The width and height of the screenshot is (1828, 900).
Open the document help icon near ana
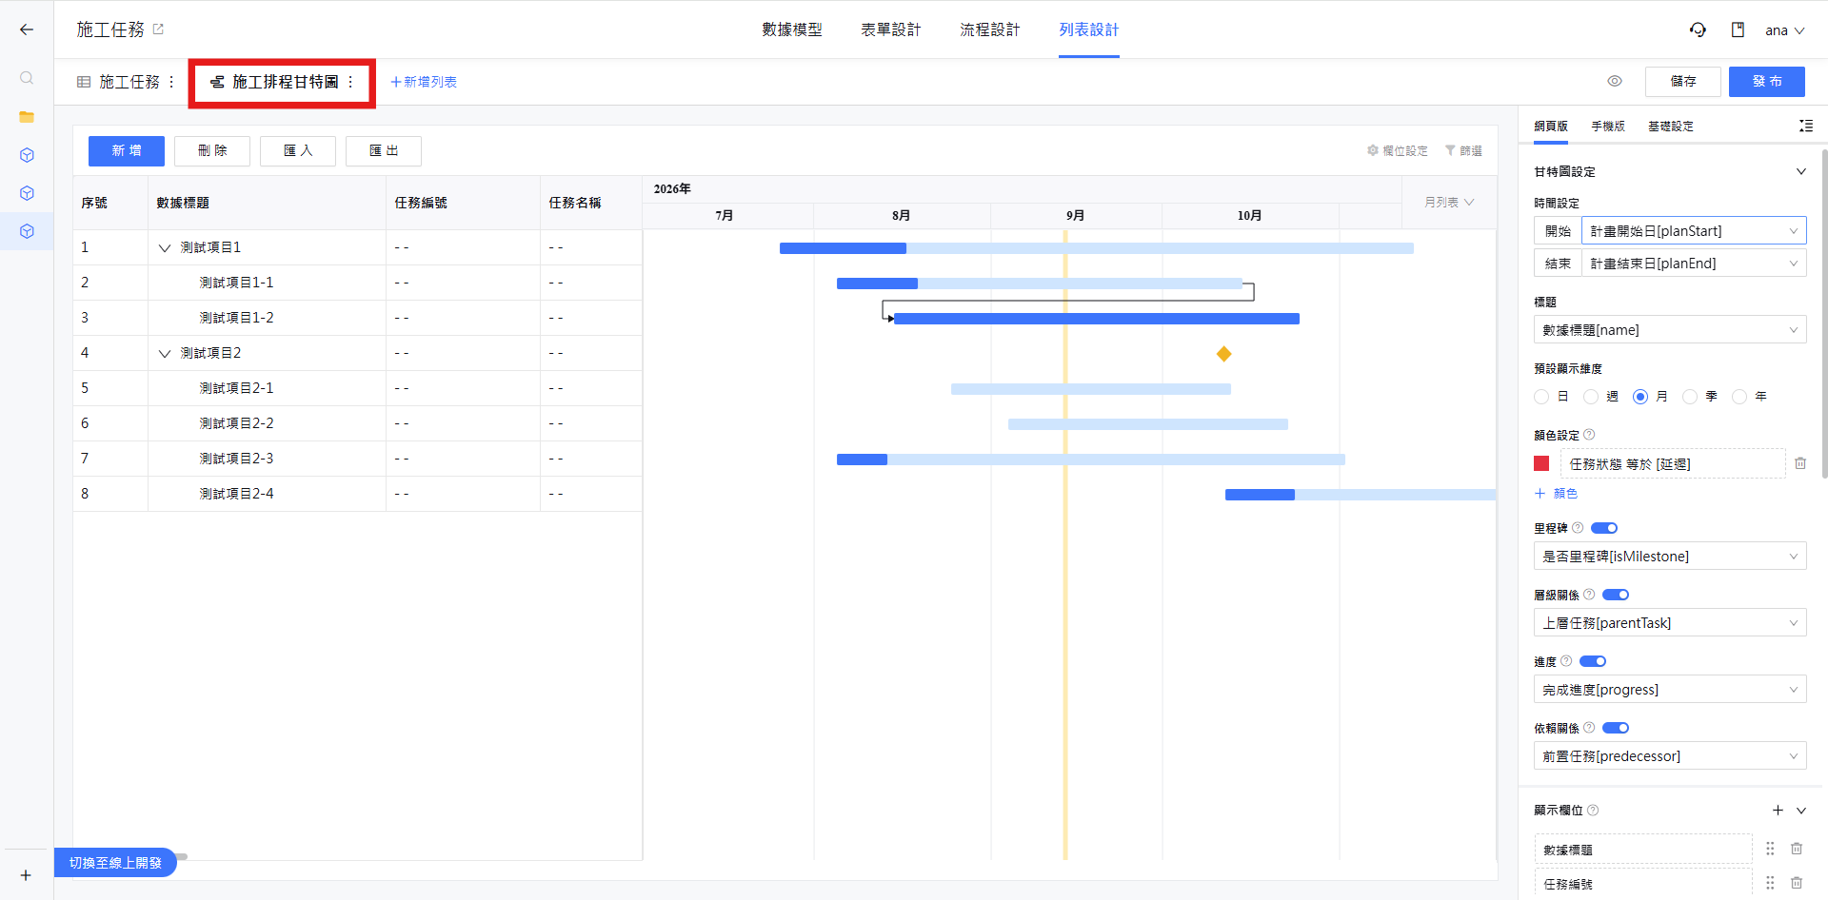click(x=1738, y=29)
